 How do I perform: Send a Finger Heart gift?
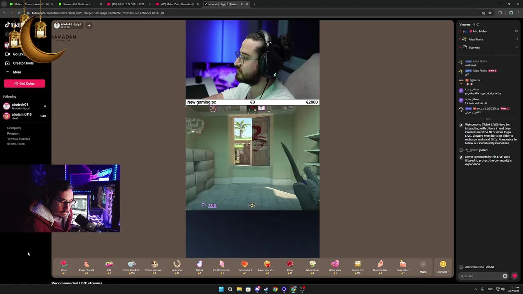(86, 267)
